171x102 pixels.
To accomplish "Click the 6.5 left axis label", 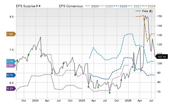I will pos(11,83).
